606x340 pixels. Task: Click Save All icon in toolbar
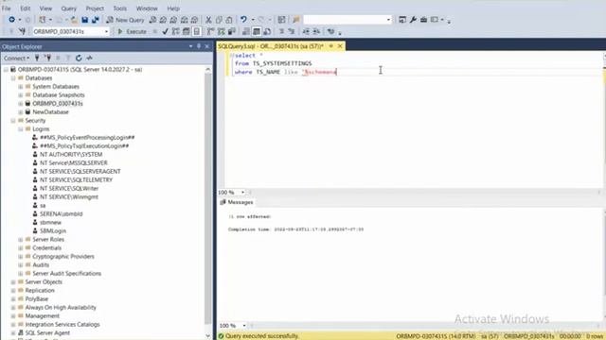pyautogui.click(x=95, y=20)
